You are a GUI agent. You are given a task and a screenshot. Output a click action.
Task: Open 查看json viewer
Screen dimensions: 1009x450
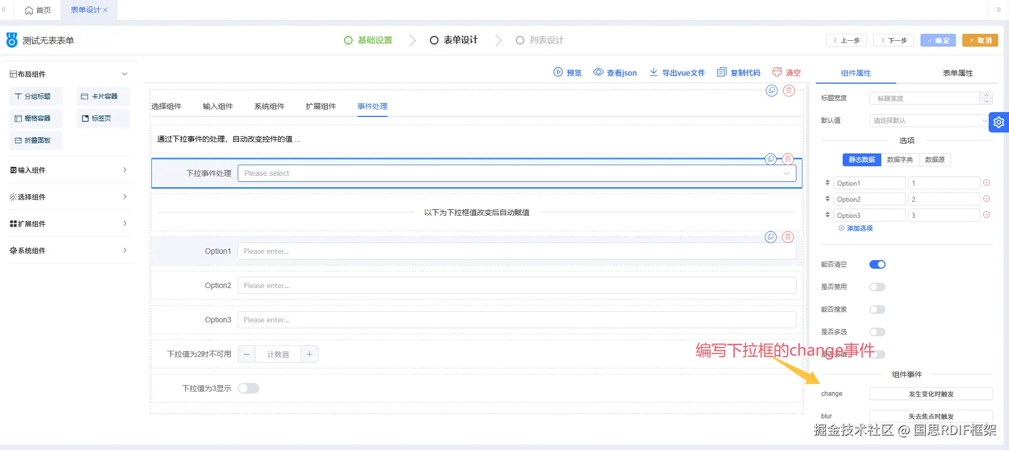(x=615, y=72)
